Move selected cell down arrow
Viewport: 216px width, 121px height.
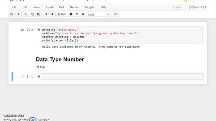tap(52, 14)
